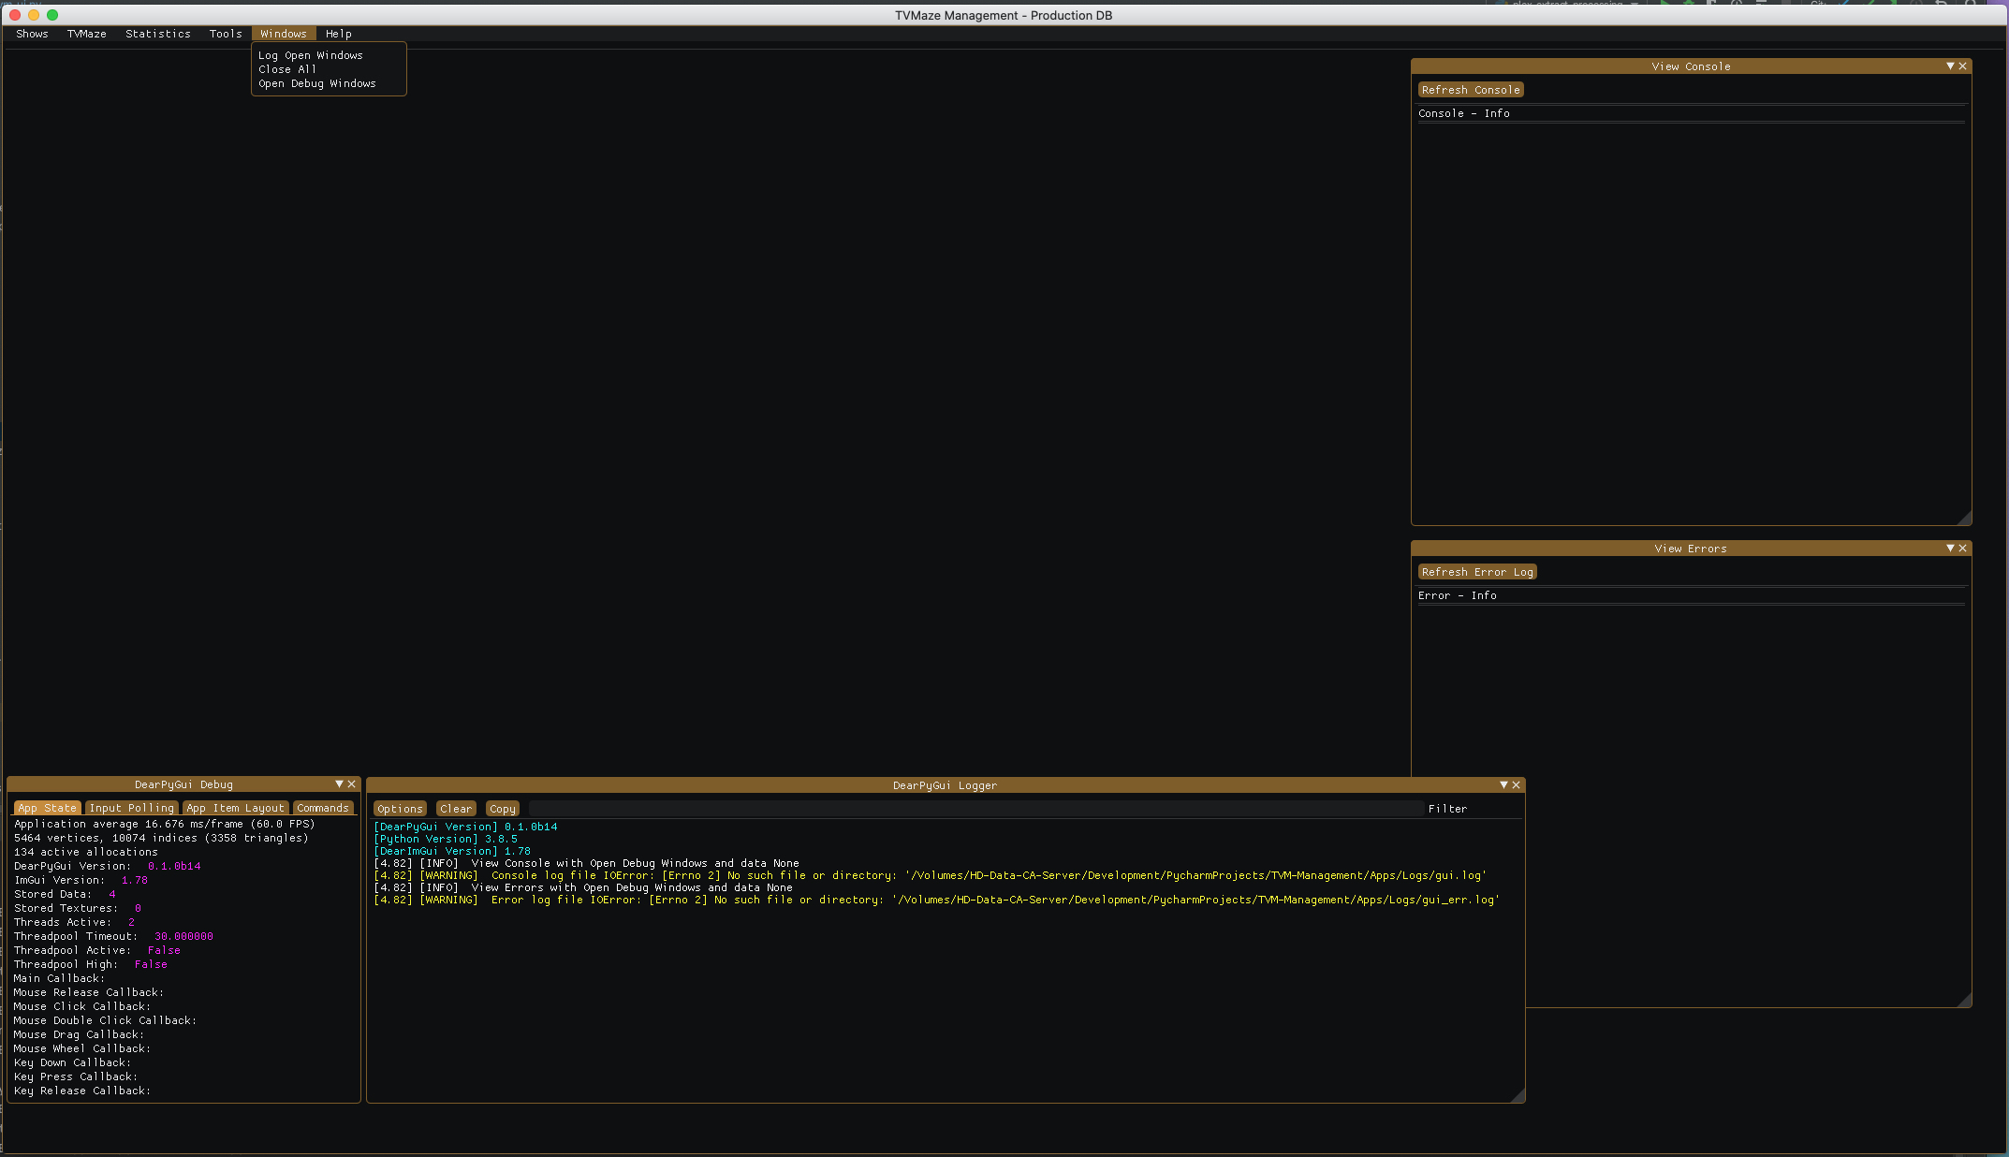Viewport: 2009px width, 1157px height.
Task: Close the DearPyGui Debug panel
Action: [352, 784]
